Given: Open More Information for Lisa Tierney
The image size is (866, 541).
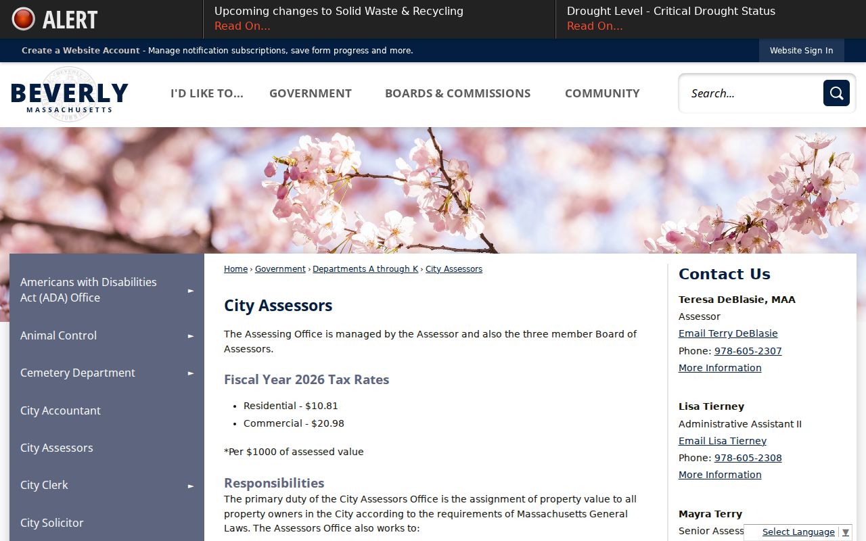Looking at the screenshot, I should coord(720,475).
